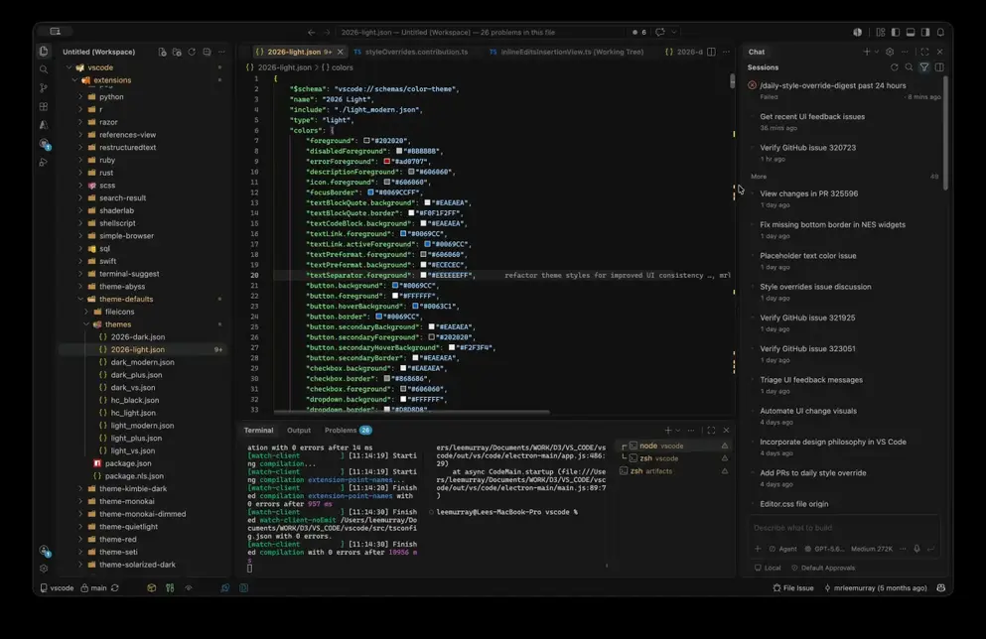
Task: Collapse all folders in Explorer
Action: [207, 53]
